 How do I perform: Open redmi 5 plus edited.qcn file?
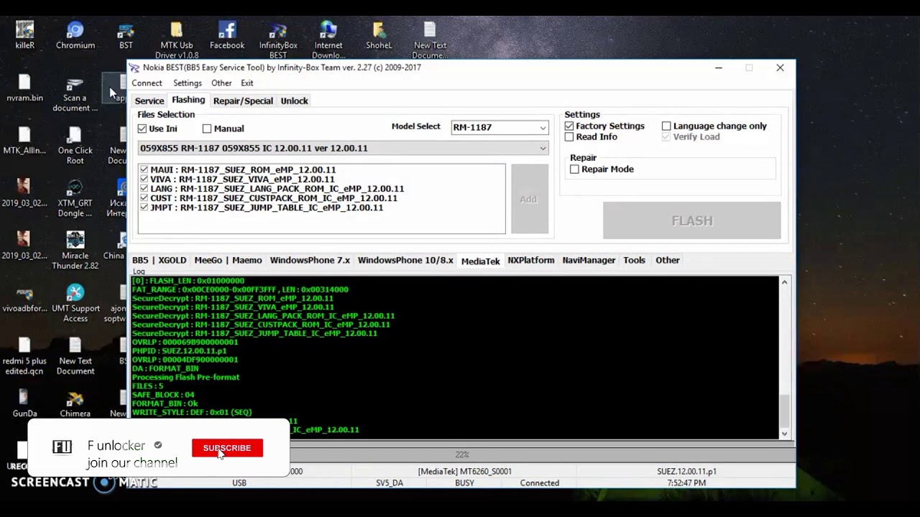[x=25, y=356]
